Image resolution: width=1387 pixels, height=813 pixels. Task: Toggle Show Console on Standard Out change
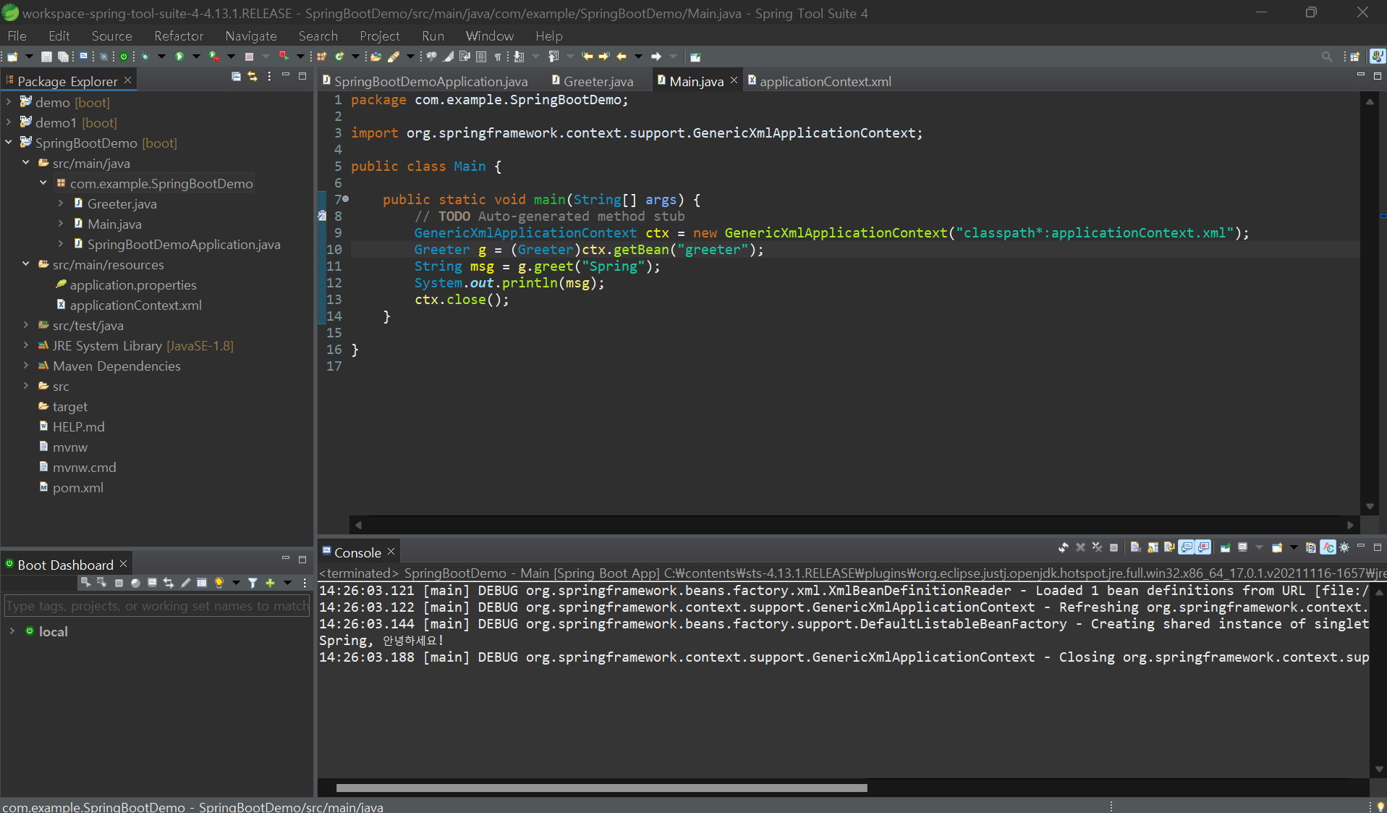point(1186,547)
